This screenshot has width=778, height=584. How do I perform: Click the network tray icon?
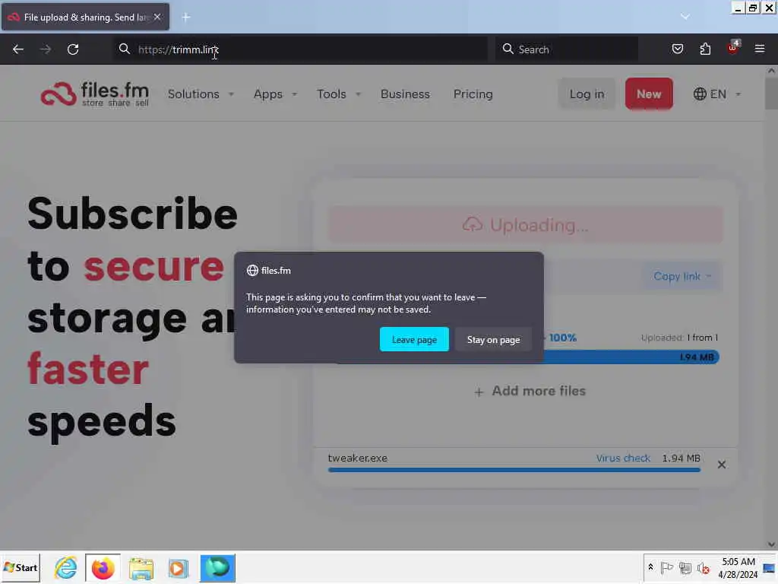(x=685, y=567)
